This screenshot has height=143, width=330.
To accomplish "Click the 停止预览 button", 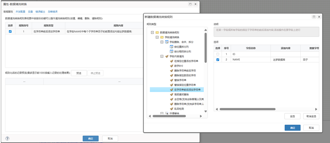I will click(95, 73).
